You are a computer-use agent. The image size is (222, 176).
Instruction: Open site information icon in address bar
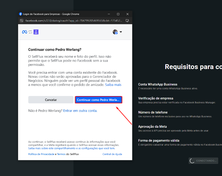pos(22,21)
